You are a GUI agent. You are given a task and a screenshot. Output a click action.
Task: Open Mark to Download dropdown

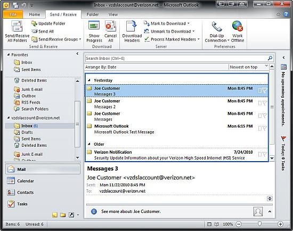point(167,23)
